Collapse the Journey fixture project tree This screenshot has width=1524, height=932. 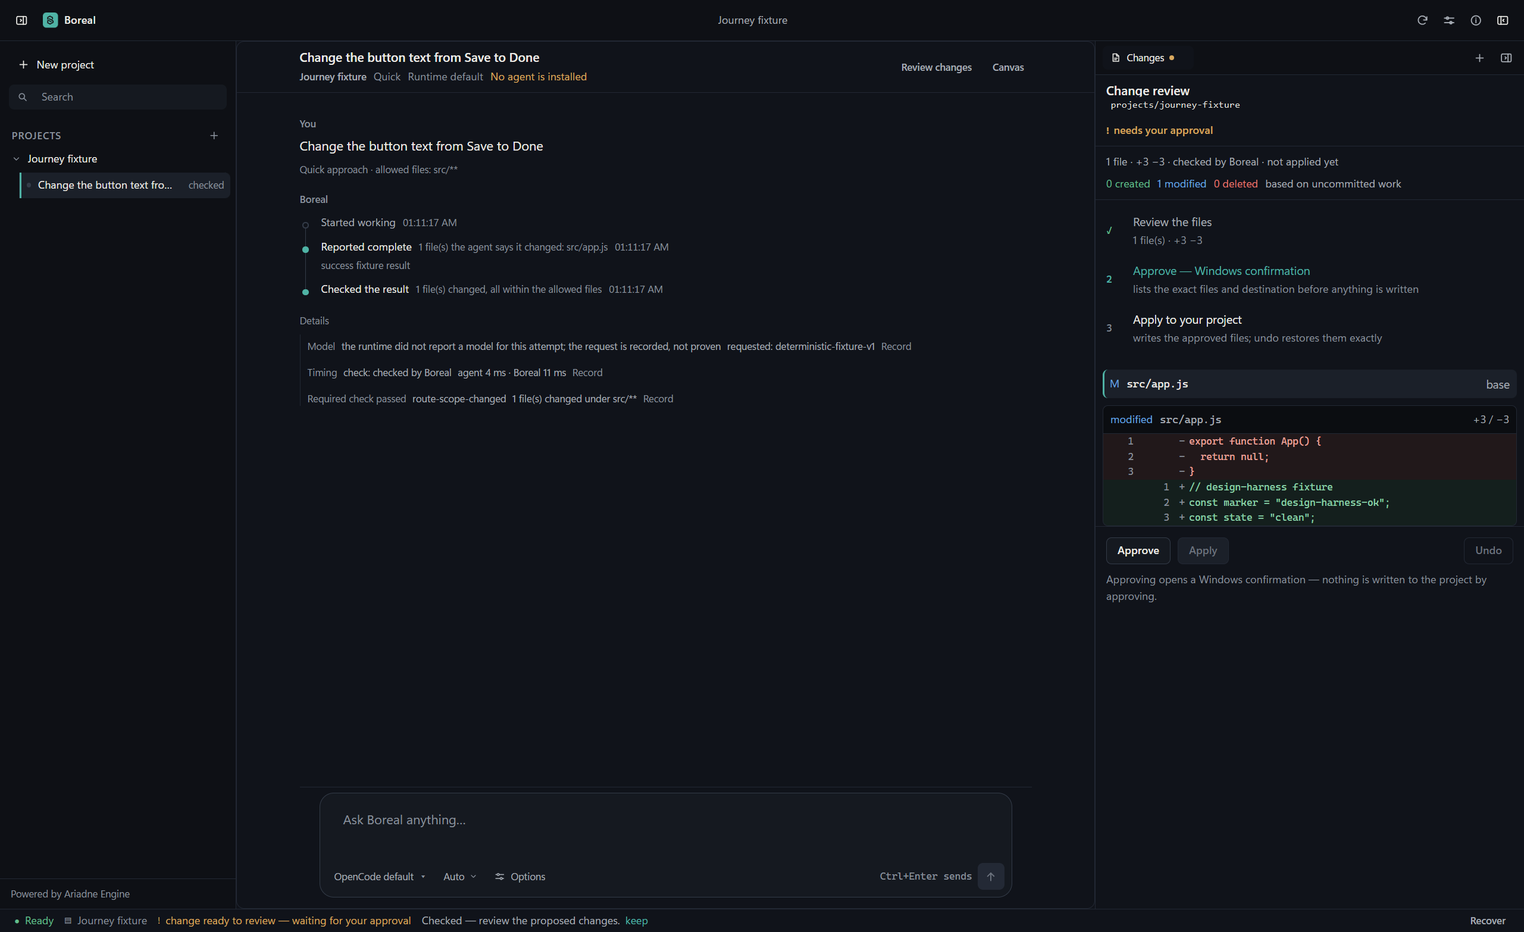pyautogui.click(x=17, y=159)
